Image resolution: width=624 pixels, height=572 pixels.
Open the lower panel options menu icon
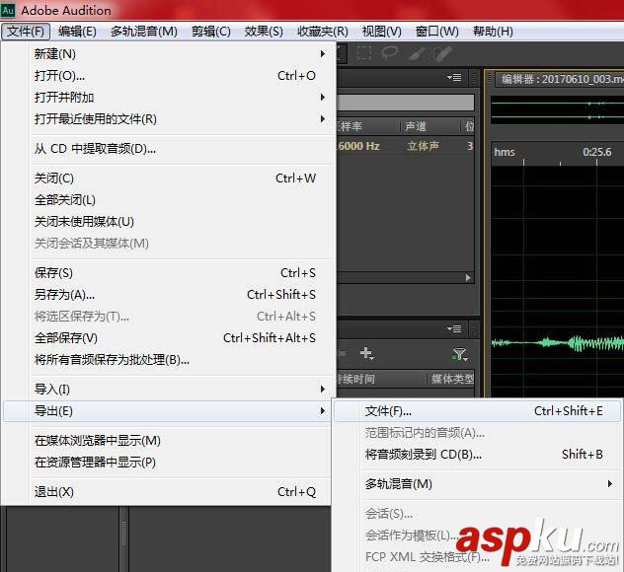454,328
